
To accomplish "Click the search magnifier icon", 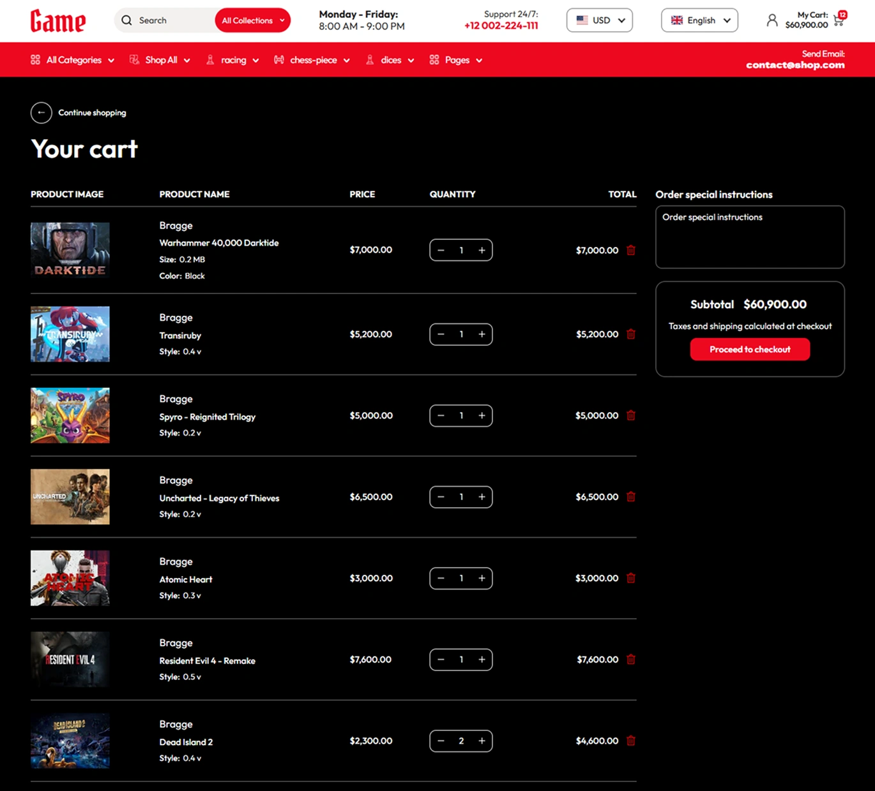I will [126, 20].
